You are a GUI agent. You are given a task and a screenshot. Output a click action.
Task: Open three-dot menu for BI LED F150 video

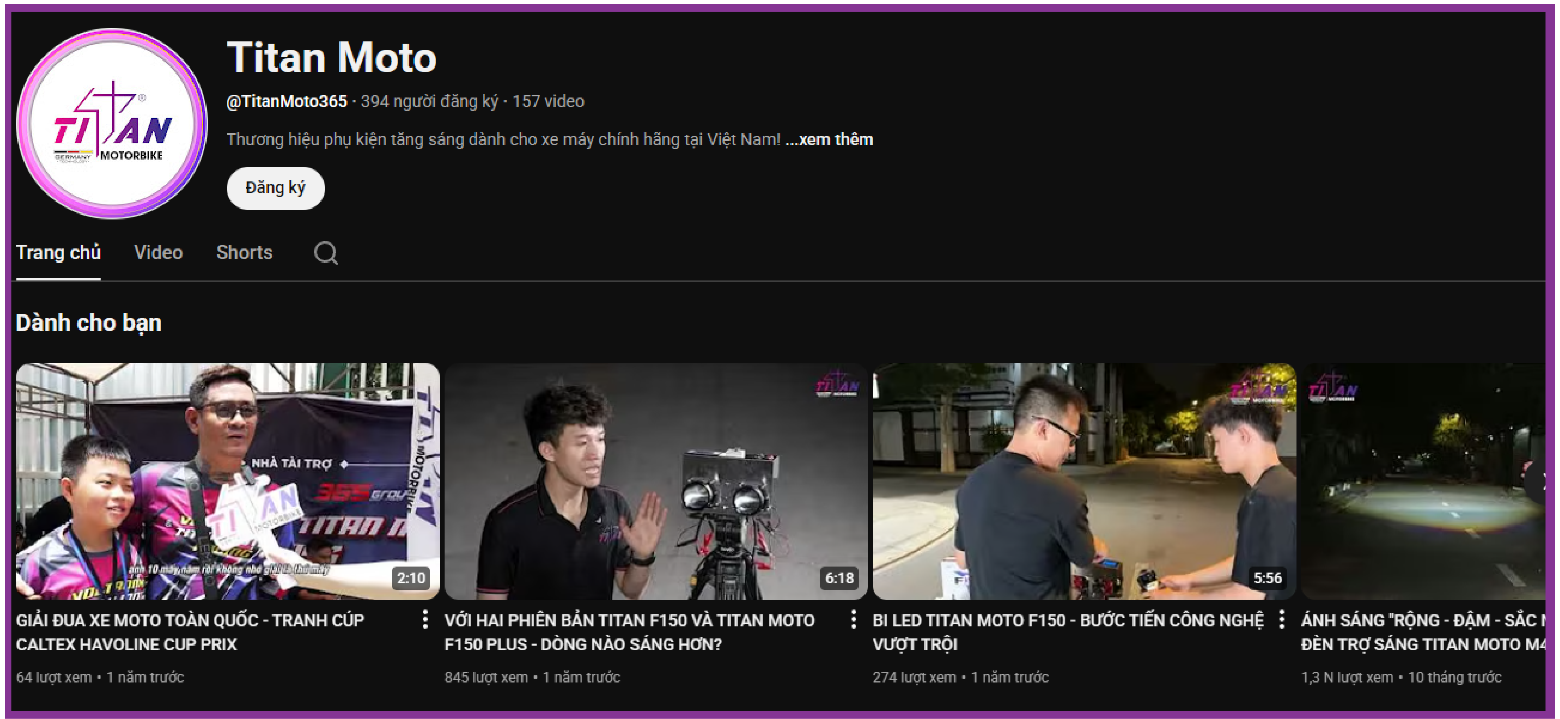[1281, 620]
